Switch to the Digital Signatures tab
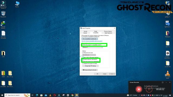 point(108,33)
